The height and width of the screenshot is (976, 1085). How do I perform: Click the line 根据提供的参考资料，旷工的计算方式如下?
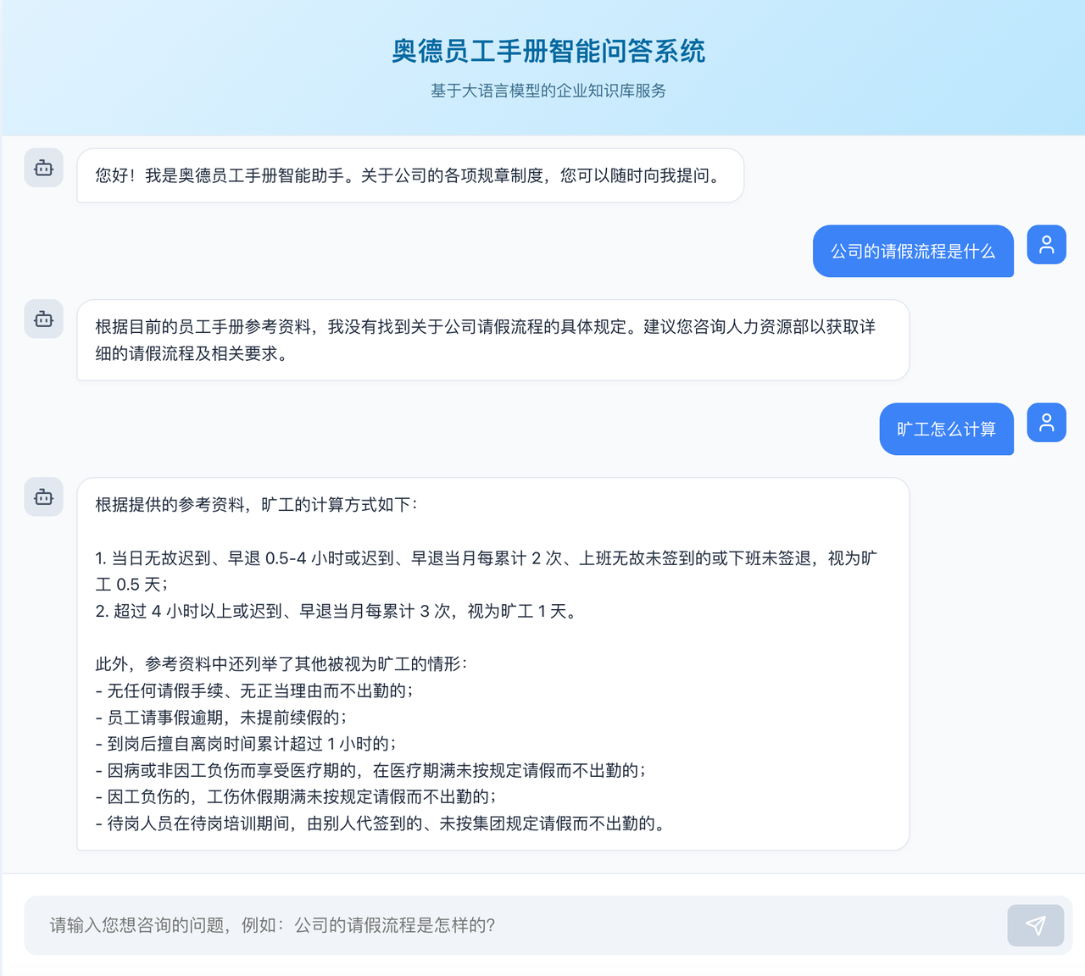point(256,504)
